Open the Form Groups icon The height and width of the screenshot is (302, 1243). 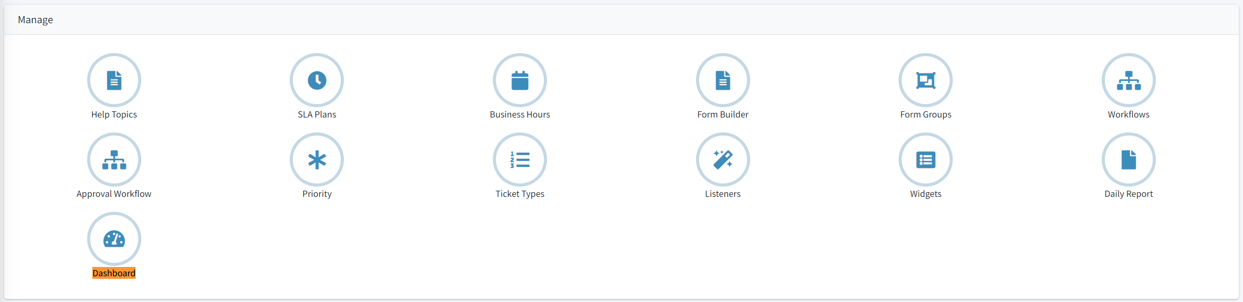click(925, 80)
